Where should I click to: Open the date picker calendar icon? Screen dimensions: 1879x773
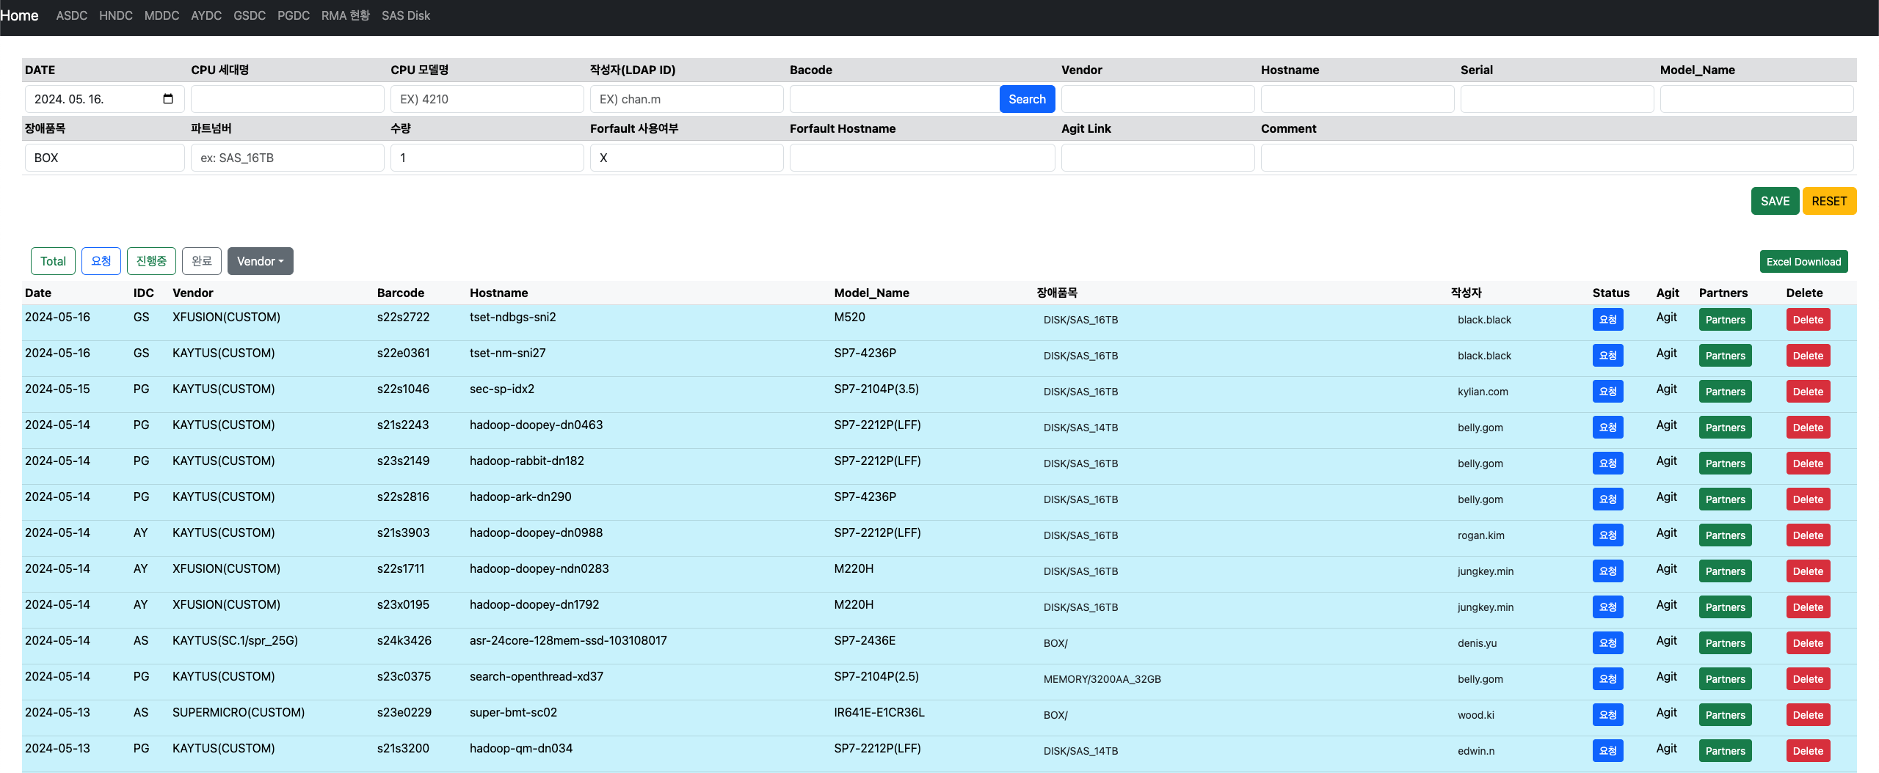[168, 99]
